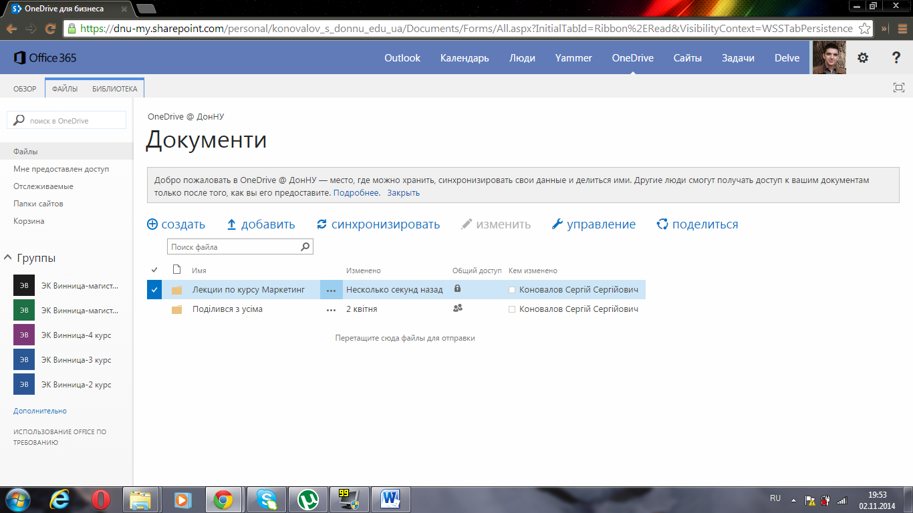Screen dimensions: 913x513
Task: Click добавить upload button
Action: [261, 224]
